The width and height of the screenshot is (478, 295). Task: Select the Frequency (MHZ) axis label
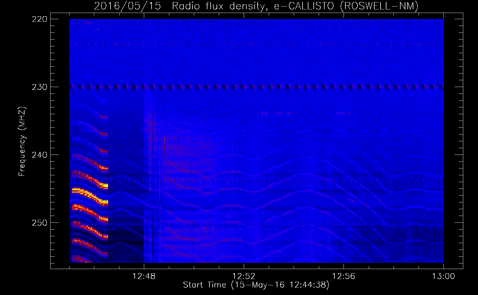click(22, 142)
